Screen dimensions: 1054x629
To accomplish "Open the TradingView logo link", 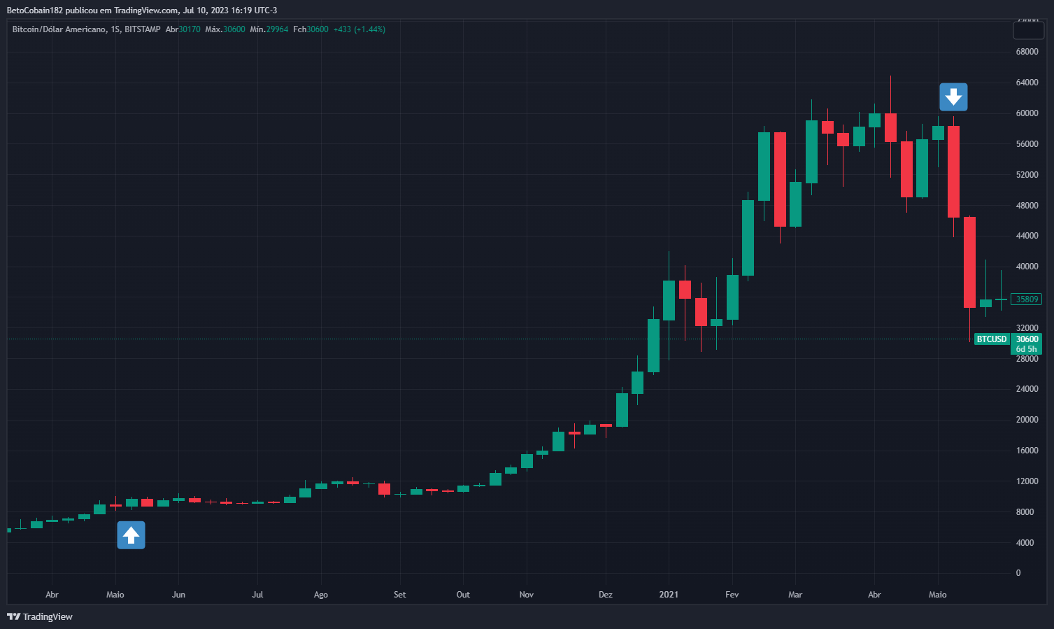I will [40, 616].
